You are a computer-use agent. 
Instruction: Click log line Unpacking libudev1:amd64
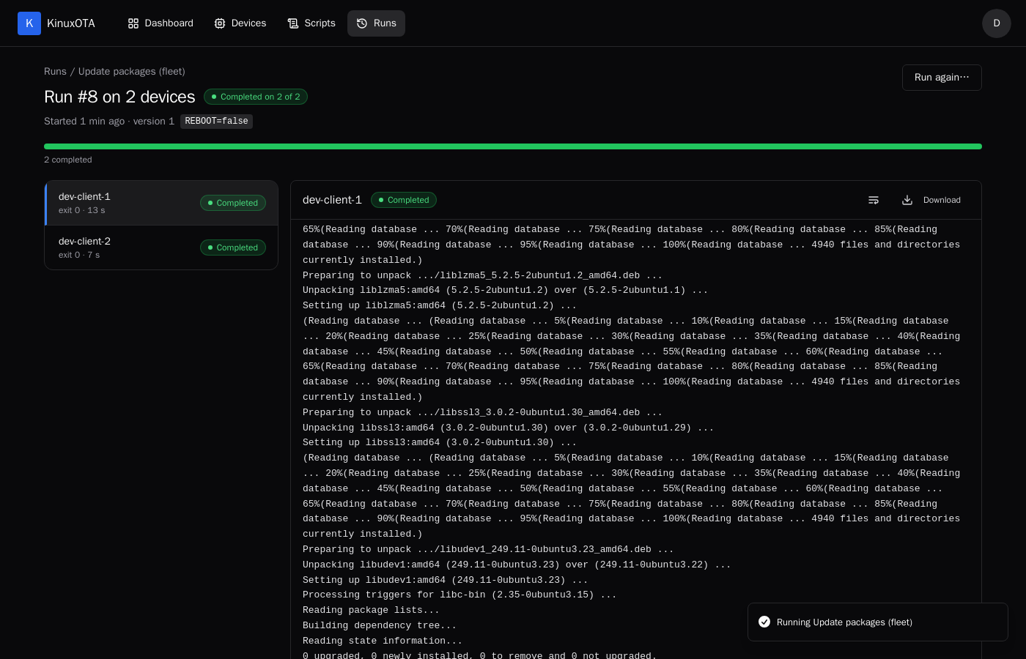click(517, 565)
